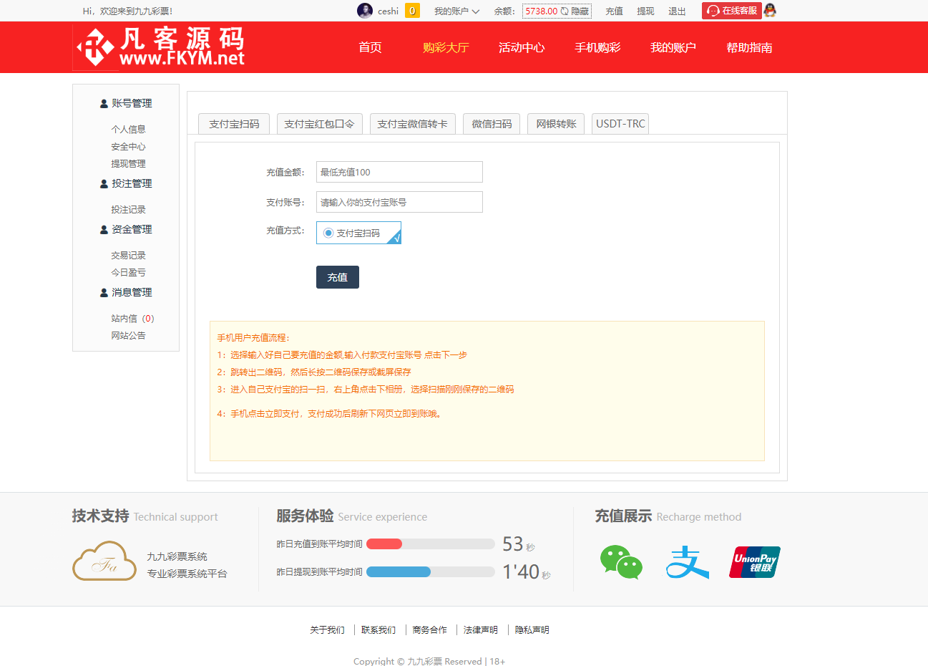This screenshot has width=928, height=666.
Task: Click the dark 充值 recharge button
Action: click(x=337, y=276)
